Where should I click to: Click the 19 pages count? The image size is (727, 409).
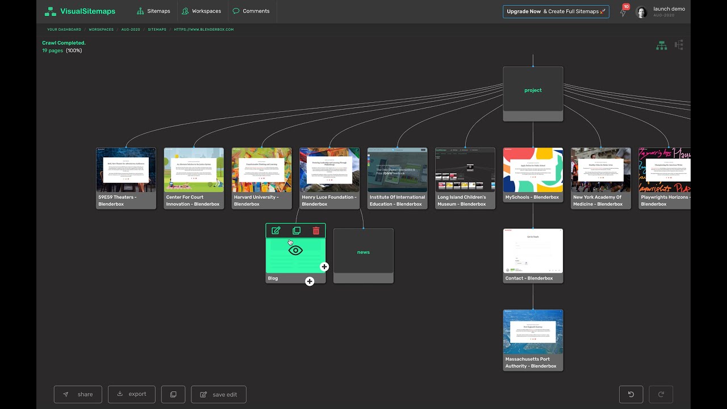click(52, 51)
